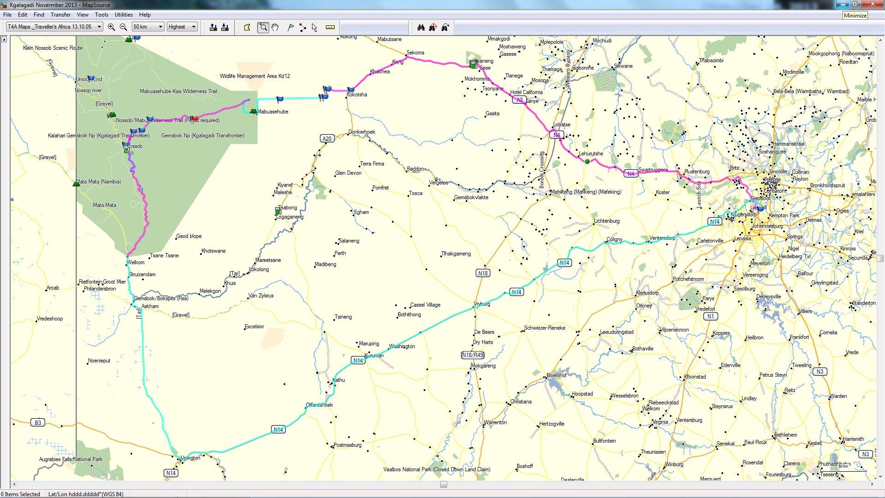Image resolution: width=885 pixels, height=498 pixels.
Task: Choose the Waypoint flag tool
Action: pyautogui.click(x=290, y=27)
